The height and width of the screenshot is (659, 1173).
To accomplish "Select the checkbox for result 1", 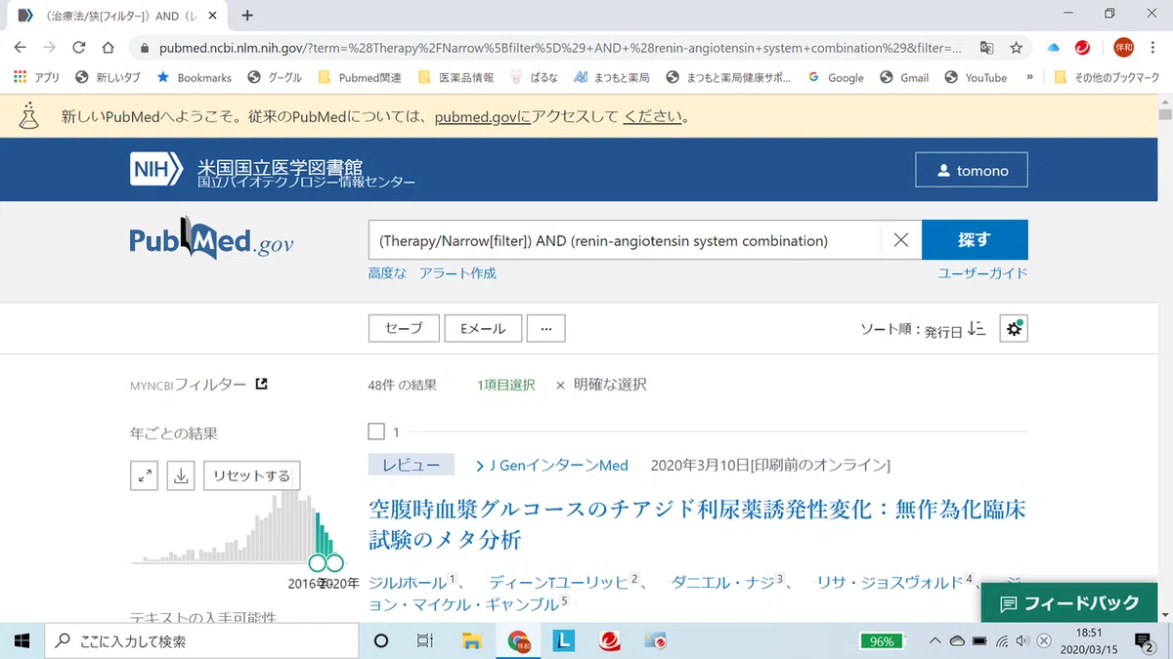I will click(x=376, y=432).
